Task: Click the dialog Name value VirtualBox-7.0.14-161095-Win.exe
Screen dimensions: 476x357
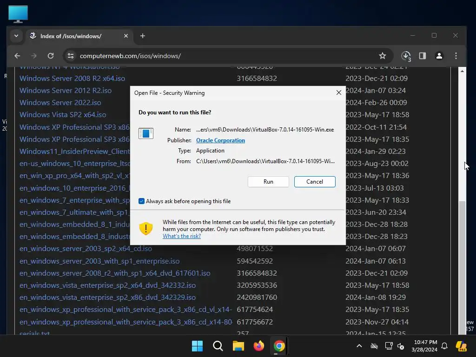Action: tap(264, 130)
